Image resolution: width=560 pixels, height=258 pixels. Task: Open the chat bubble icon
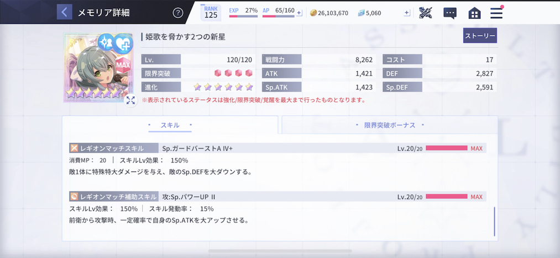pos(450,13)
